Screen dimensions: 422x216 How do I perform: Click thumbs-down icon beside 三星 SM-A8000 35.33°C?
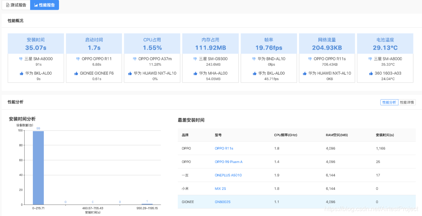pyautogui.click(x=370, y=59)
